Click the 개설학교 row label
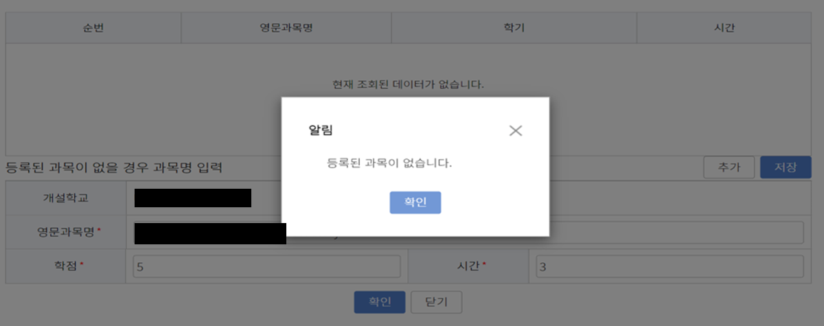This screenshot has height=326, width=824. (x=65, y=198)
